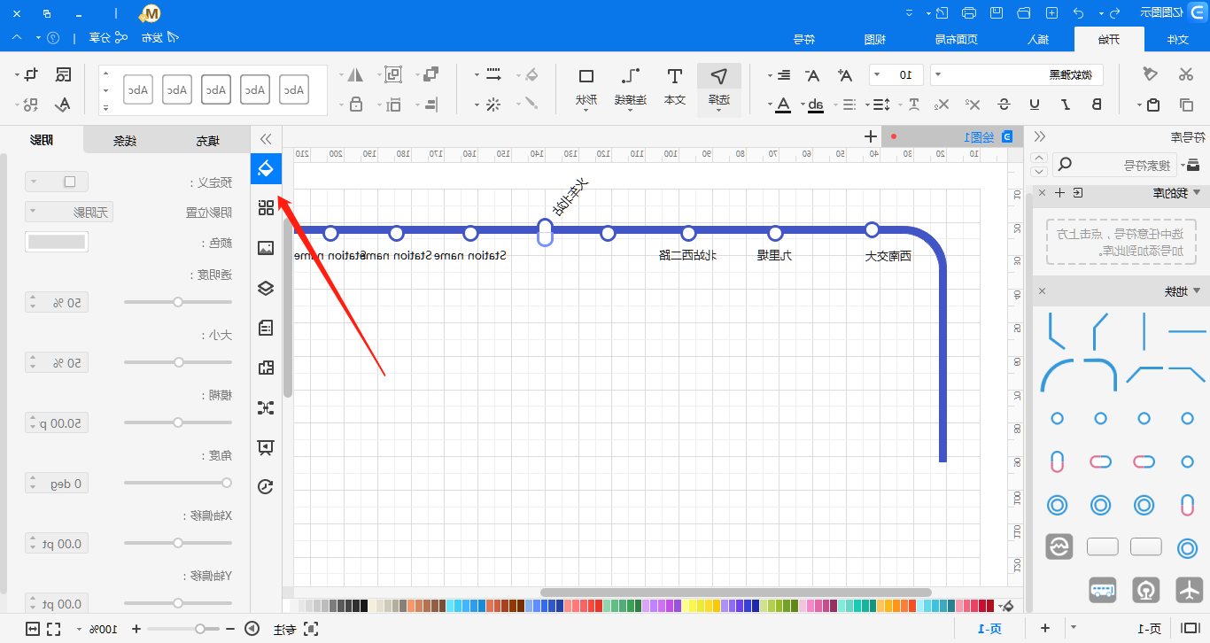The height and width of the screenshot is (643, 1210).
Task: Switch to the 页面布局 ribbon tab
Action: click(x=957, y=39)
